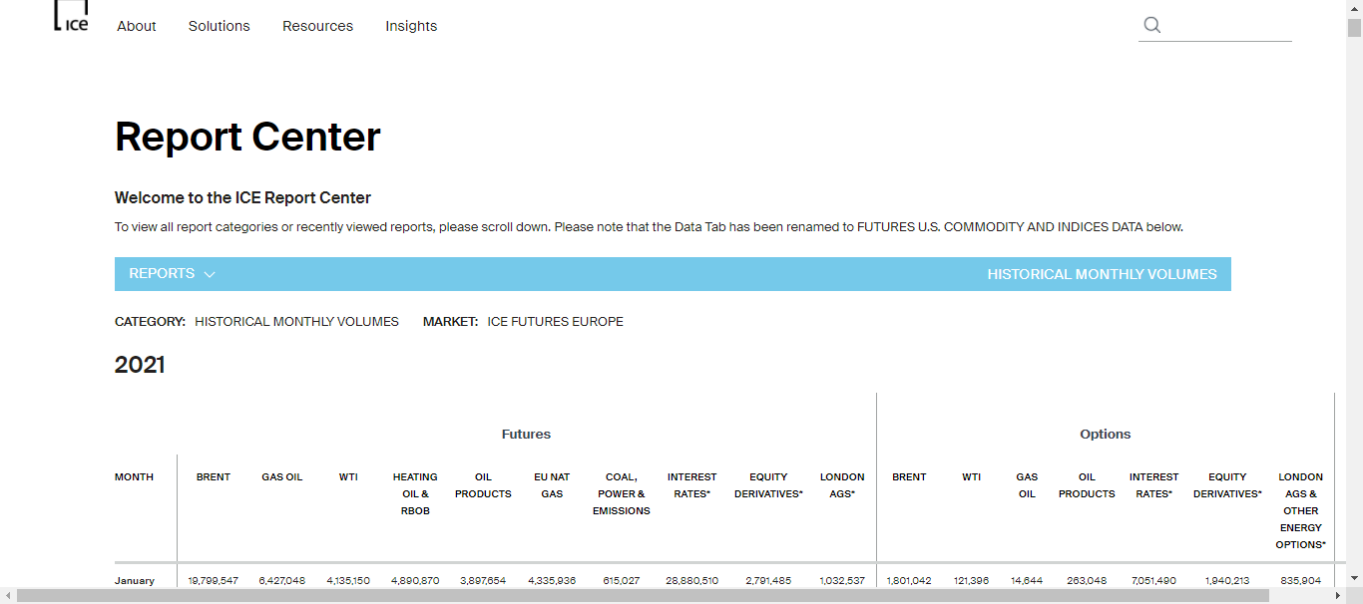Click LONDON AGS & OTHER ENERGY OPTIONS header

1301,511
